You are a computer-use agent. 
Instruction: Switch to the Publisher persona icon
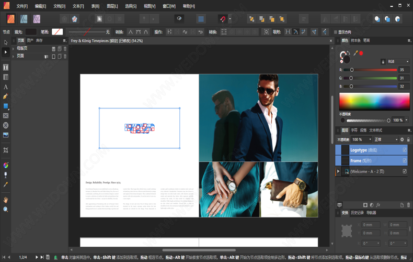(11, 19)
